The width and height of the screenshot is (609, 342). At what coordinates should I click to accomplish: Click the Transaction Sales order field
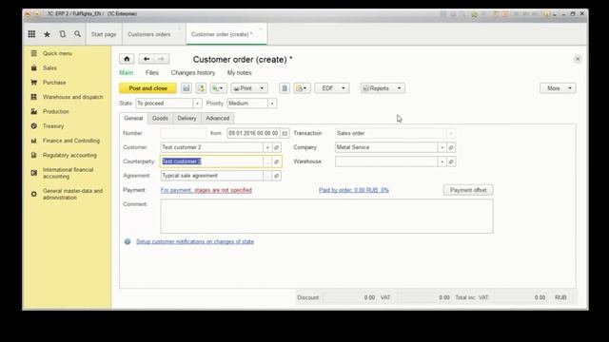tap(391, 133)
